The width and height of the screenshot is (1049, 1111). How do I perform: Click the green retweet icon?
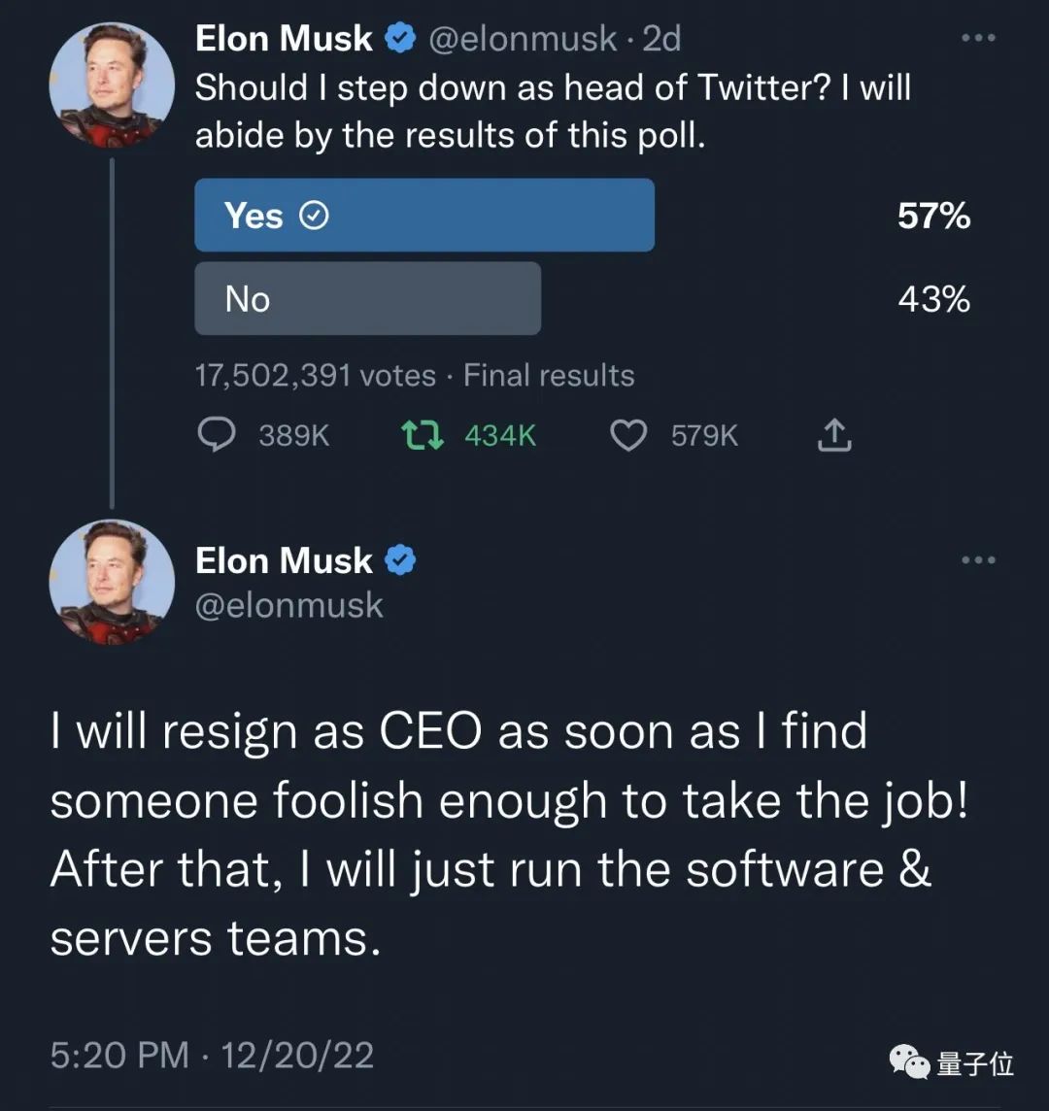423,435
